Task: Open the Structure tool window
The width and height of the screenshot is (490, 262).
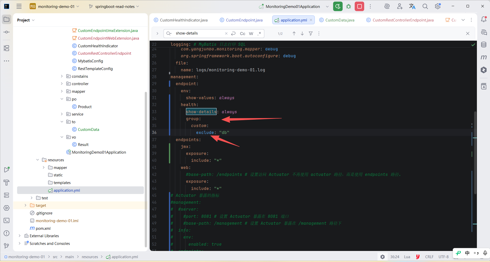Action: point(7,48)
